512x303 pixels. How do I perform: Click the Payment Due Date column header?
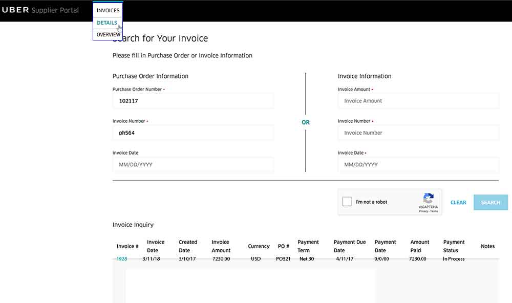coord(349,246)
